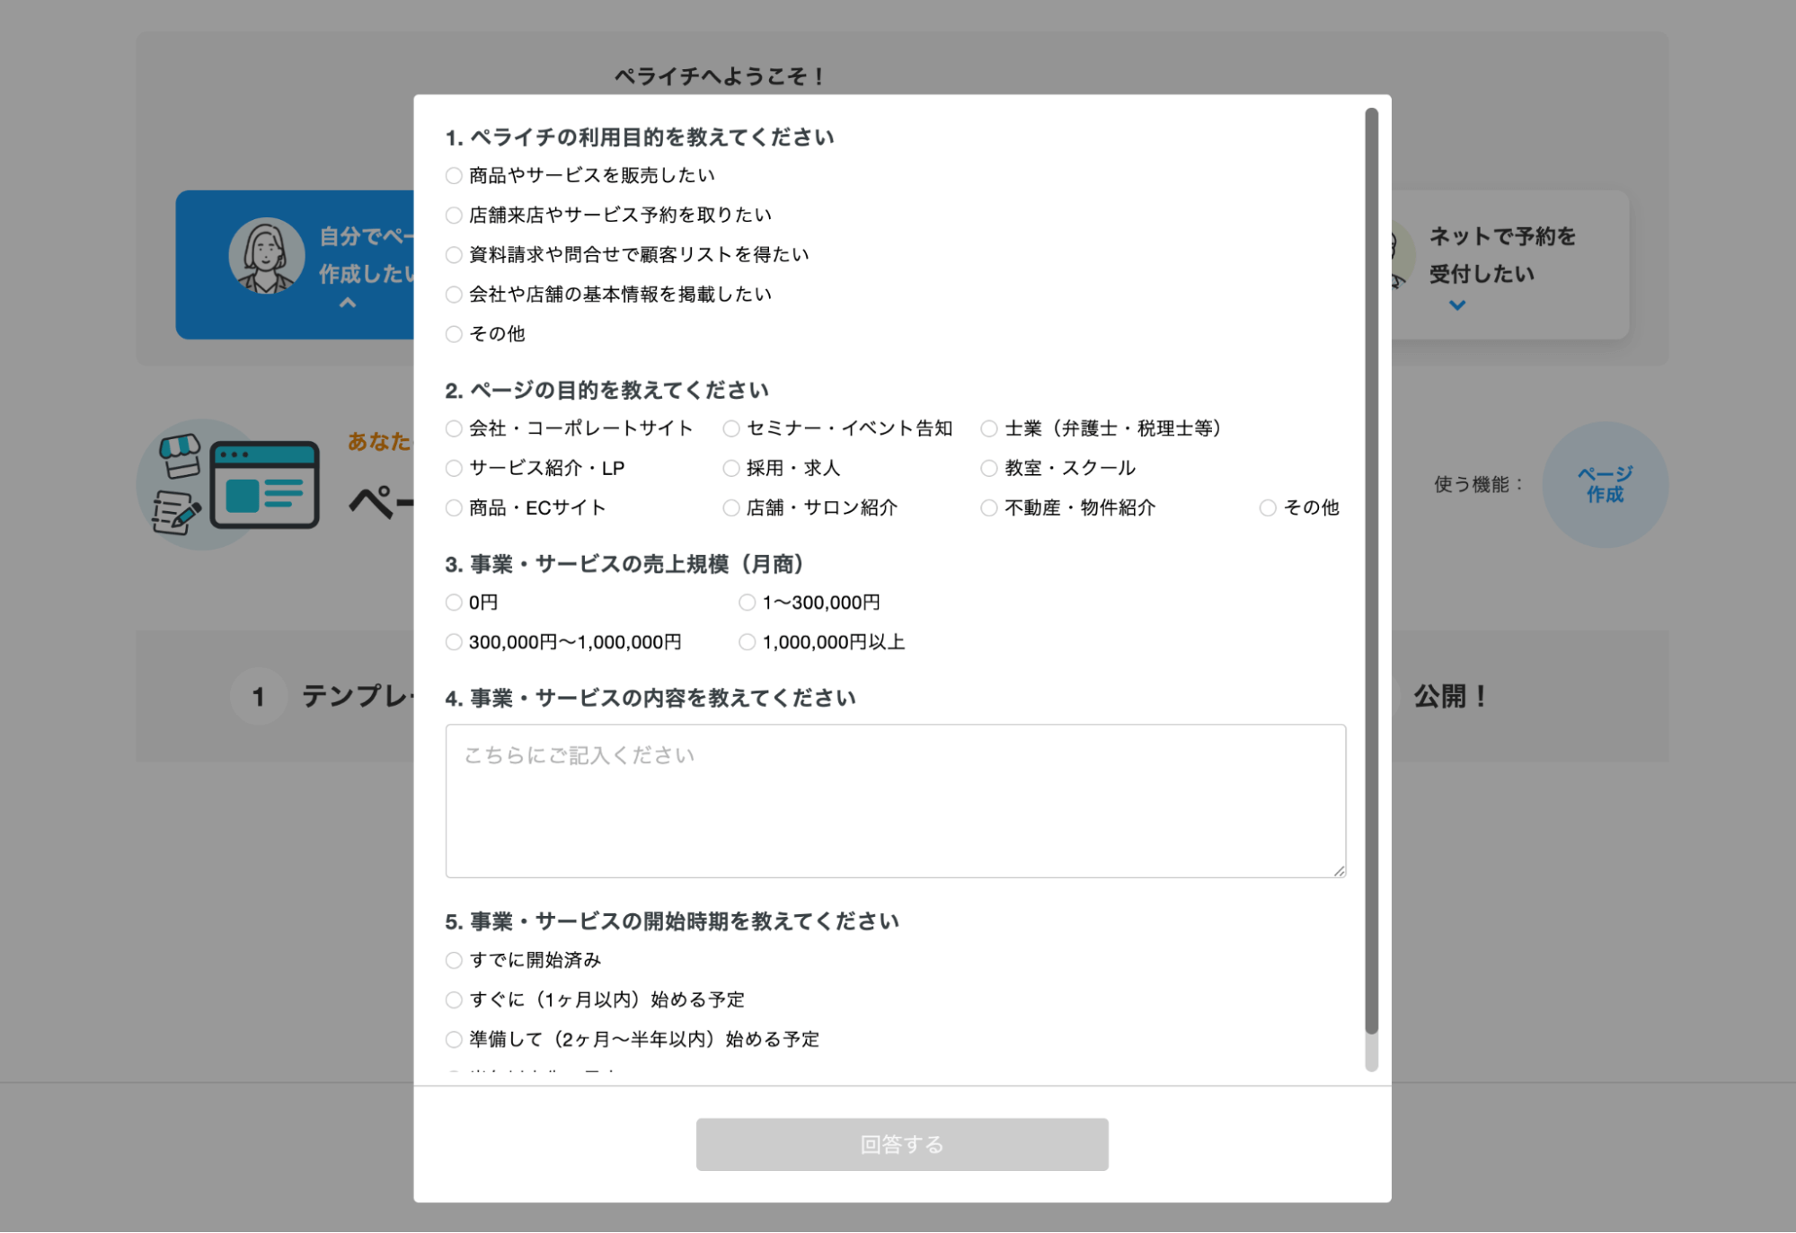Click the browser window illustration icon
This screenshot has width=1796, height=1233.
pos(265,485)
